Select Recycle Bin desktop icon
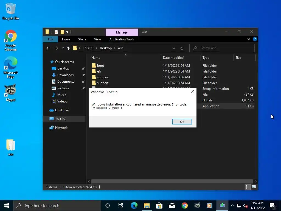This screenshot has width=281, height=211. (x=11, y=11)
